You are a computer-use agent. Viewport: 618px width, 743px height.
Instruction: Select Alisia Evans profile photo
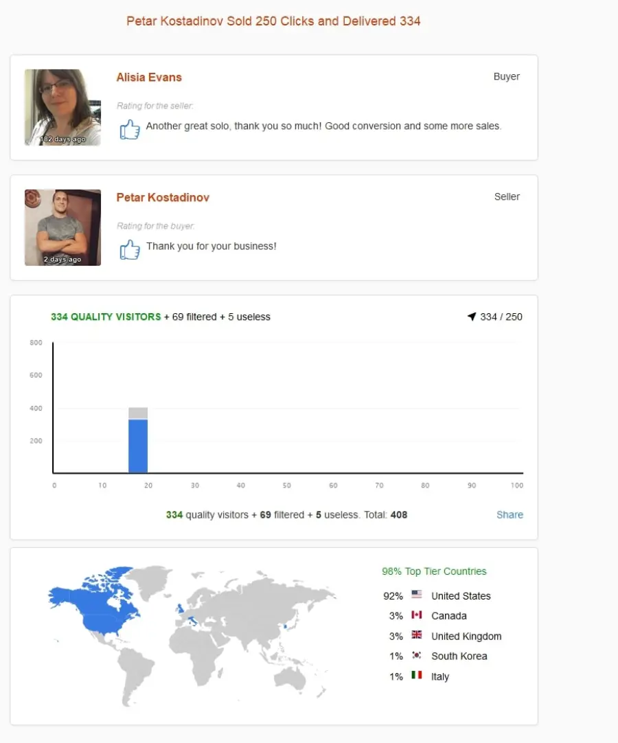62,108
